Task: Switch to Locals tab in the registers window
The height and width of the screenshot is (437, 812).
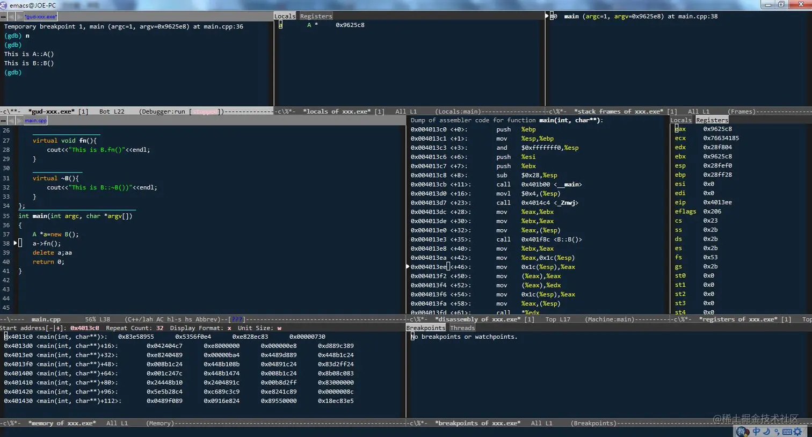Action: tap(681, 120)
